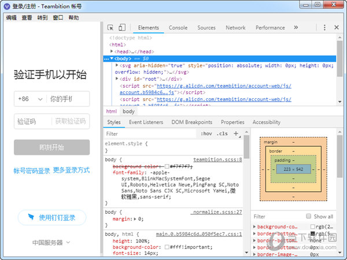Open the 编辑 menu
Image resolution: width=347 pixels, height=260 pixels.
pos(12,18)
